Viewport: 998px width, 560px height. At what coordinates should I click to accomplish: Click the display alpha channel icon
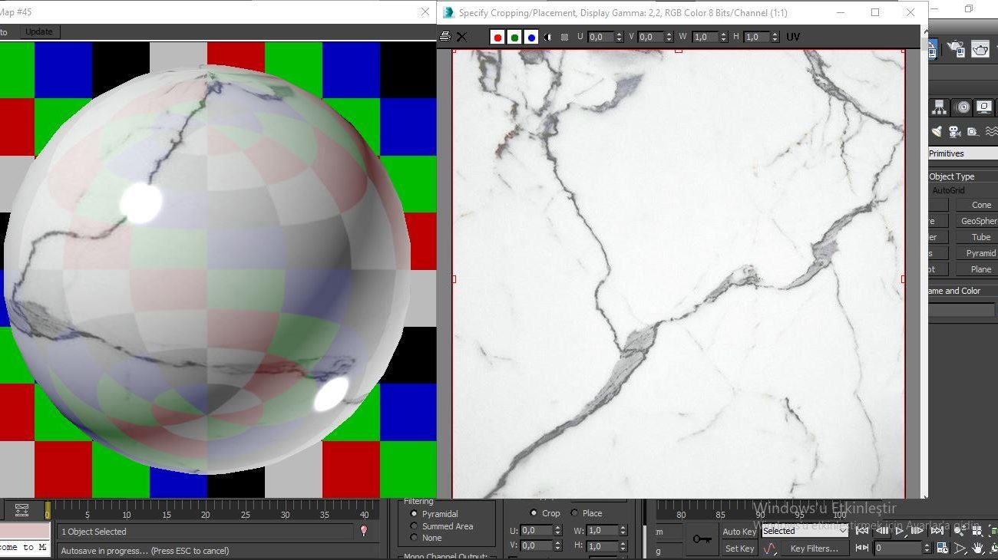click(x=548, y=37)
